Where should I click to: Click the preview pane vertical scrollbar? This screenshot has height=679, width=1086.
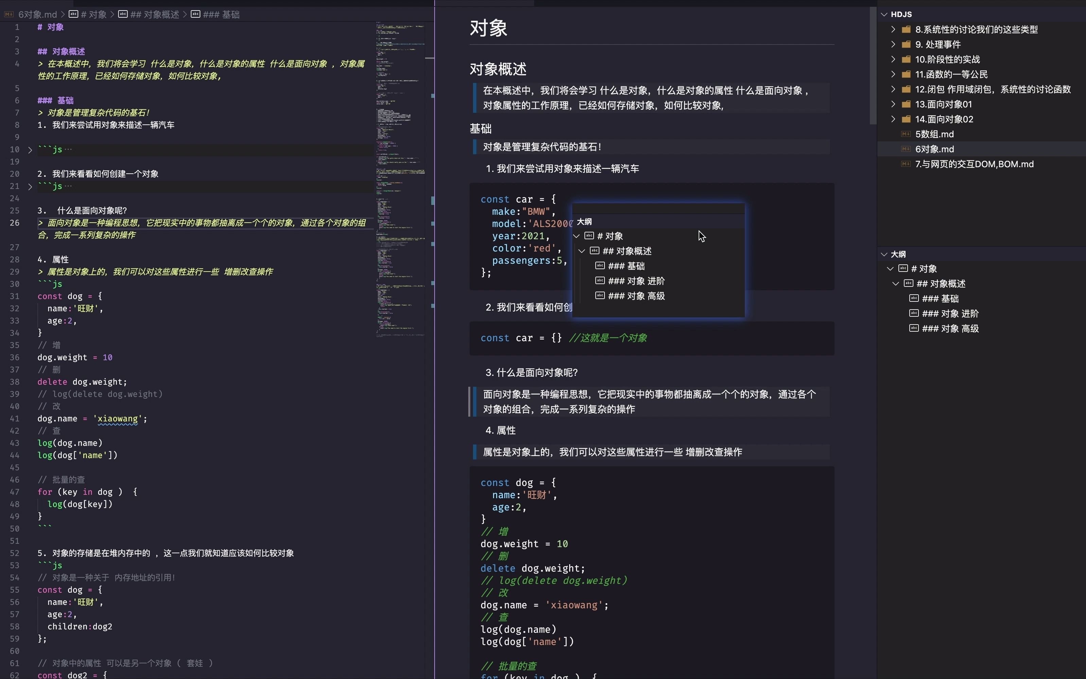[x=873, y=66]
